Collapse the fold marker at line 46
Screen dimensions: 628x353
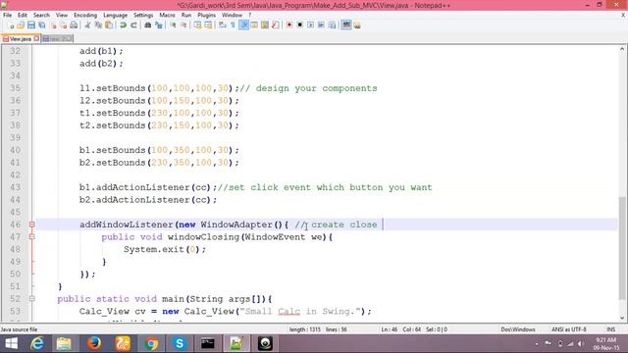(x=32, y=225)
